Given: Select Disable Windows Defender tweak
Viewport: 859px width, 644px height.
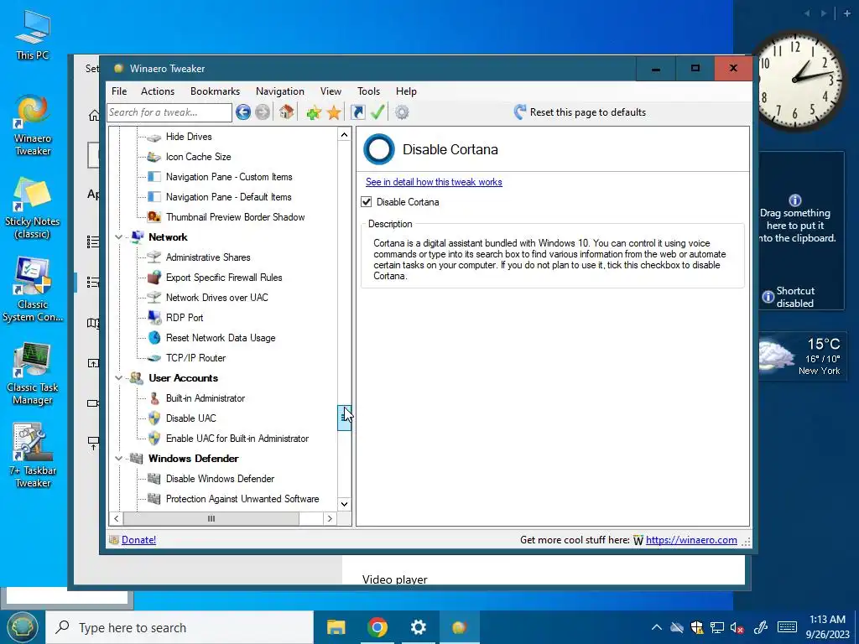Looking at the screenshot, I should click(x=220, y=479).
